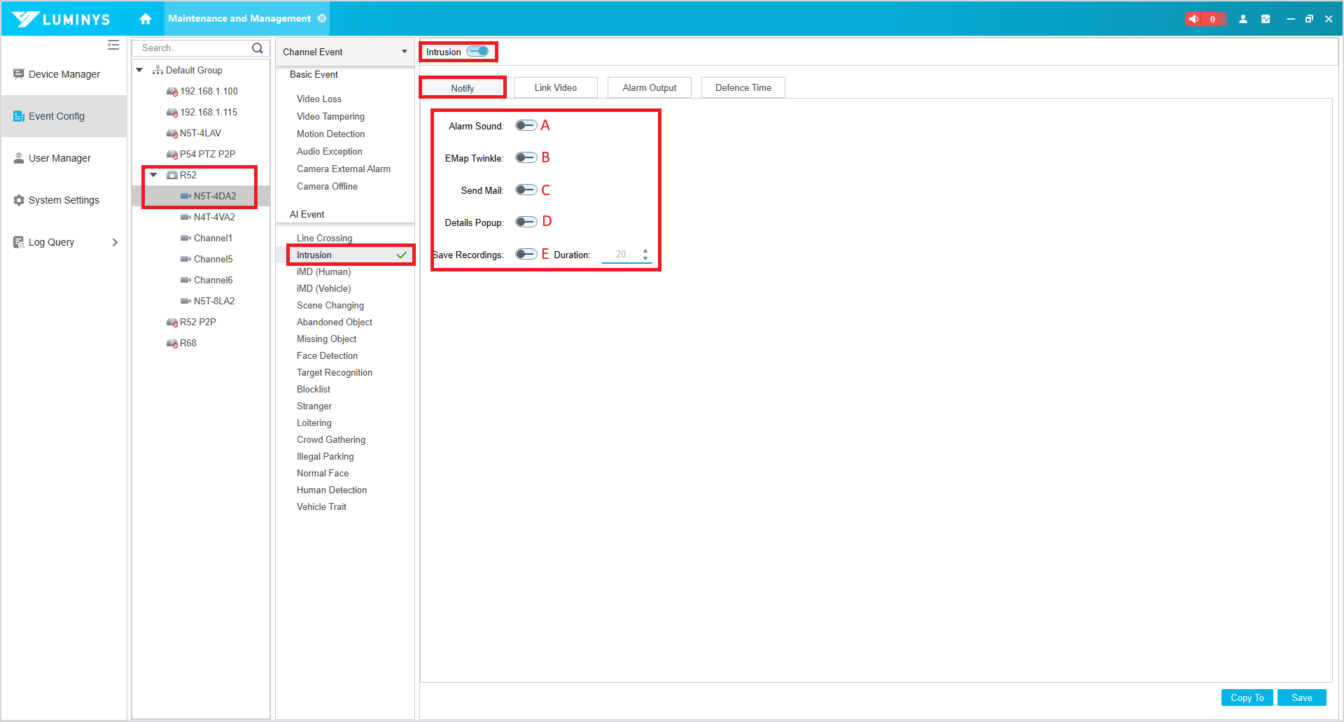The image size is (1344, 722).
Task: Turn off the Intrusion master toggle
Action: (x=478, y=52)
